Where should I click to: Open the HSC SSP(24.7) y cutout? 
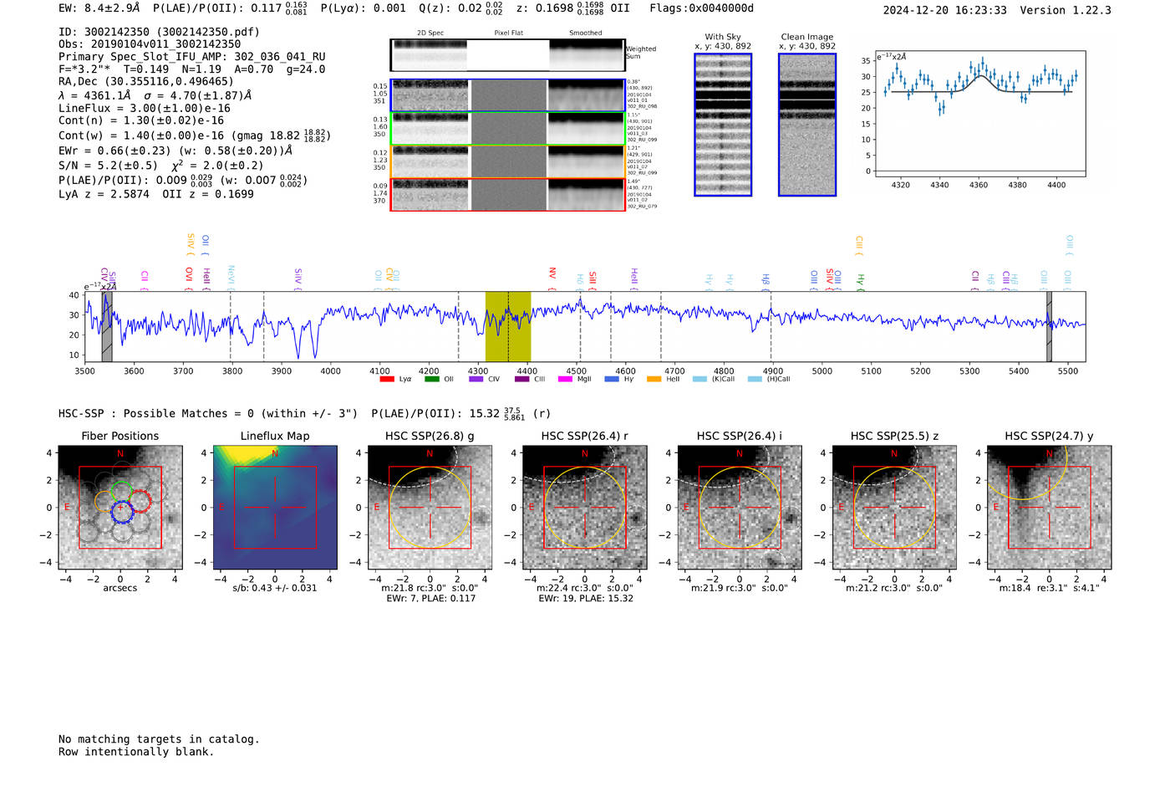pos(1050,508)
